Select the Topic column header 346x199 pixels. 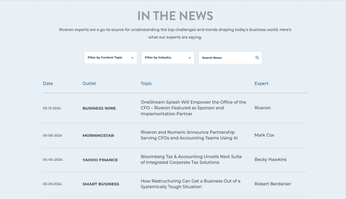pos(146,83)
